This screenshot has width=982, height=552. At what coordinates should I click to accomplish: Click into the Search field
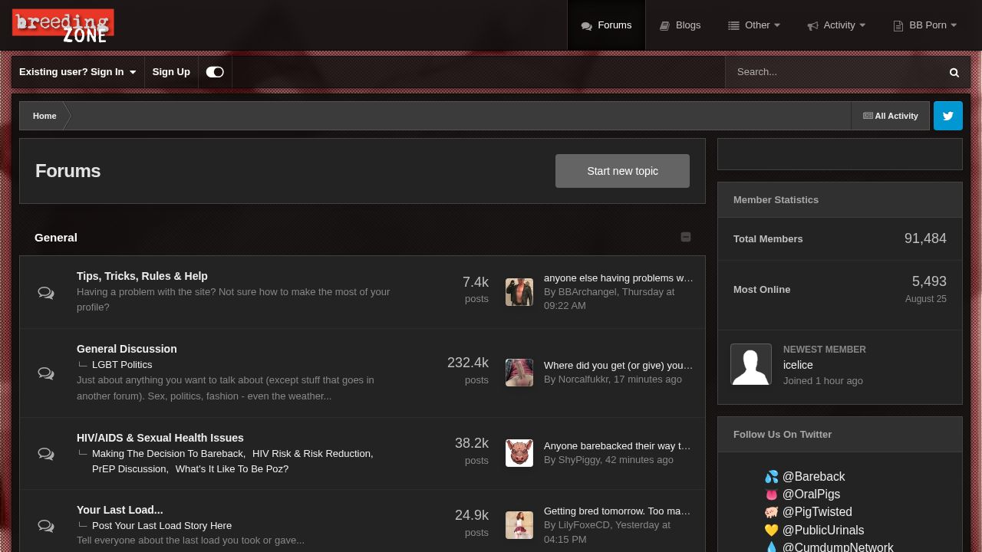click(836, 72)
